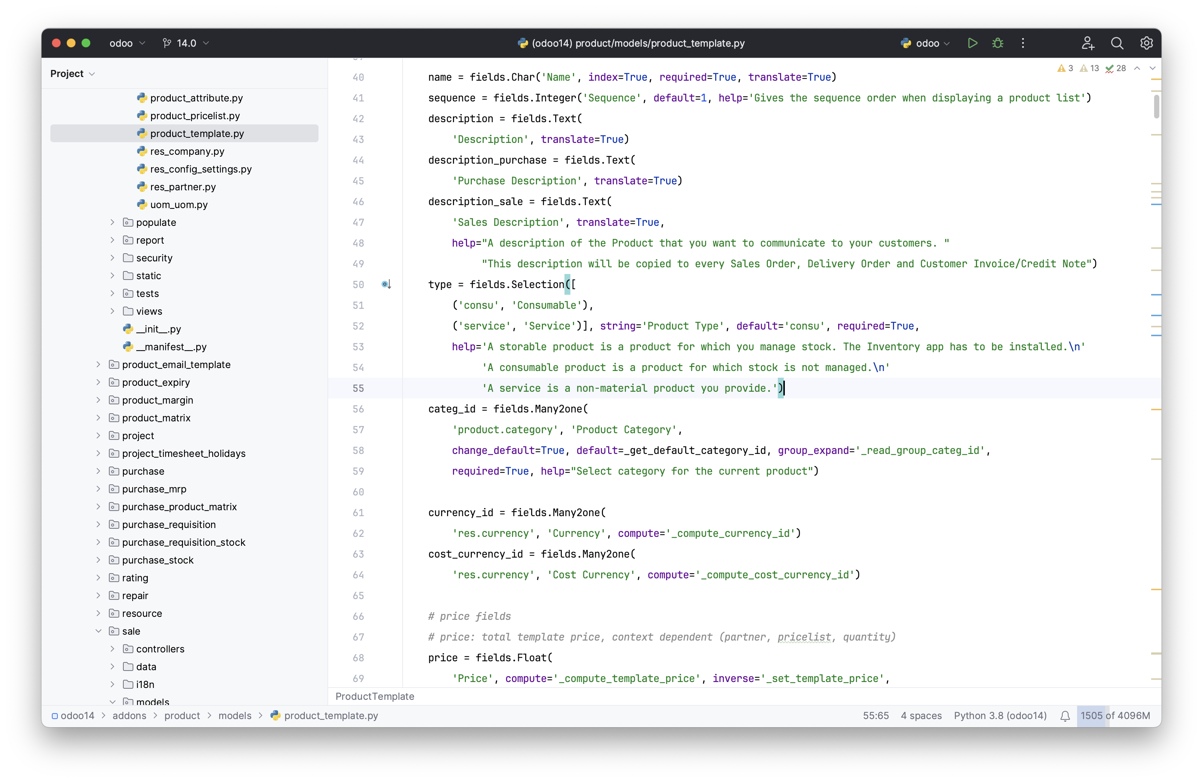Open the IDE Settings gear

(x=1146, y=43)
